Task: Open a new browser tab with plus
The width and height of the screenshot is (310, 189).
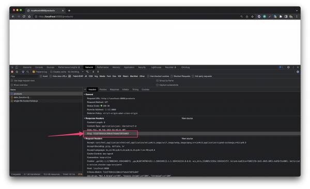Action: coord(69,11)
